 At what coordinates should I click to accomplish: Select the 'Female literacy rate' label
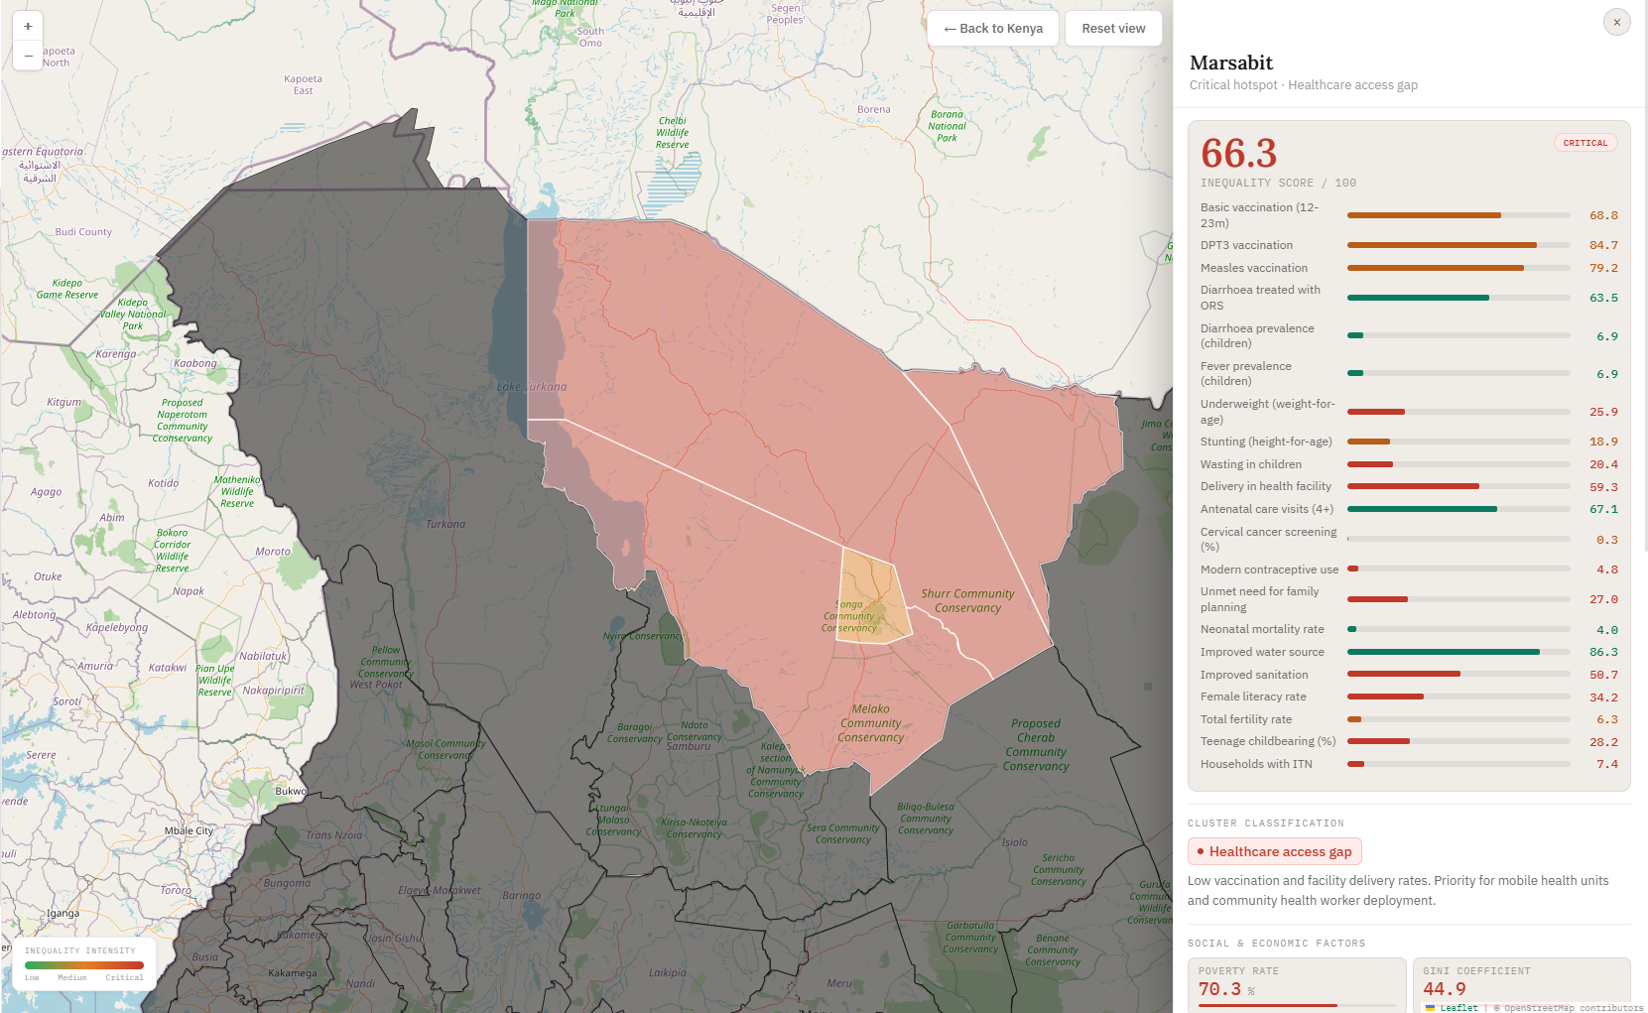[1253, 696]
